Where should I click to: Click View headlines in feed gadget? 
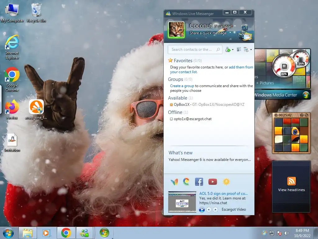291,190
